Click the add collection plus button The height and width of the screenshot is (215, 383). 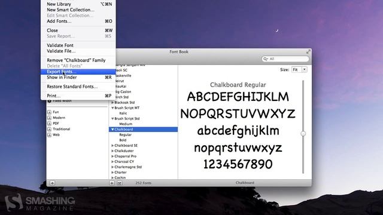pyautogui.click(x=52, y=183)
